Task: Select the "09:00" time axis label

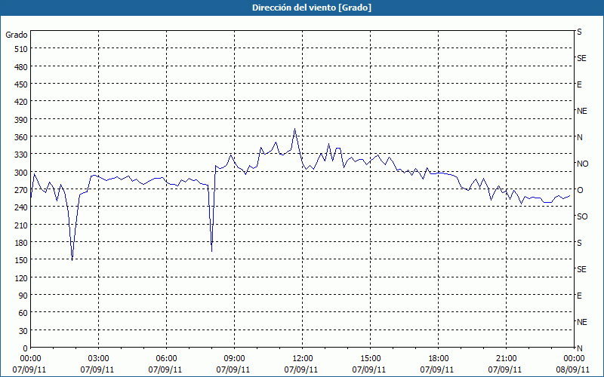Action: pos(234,359)
